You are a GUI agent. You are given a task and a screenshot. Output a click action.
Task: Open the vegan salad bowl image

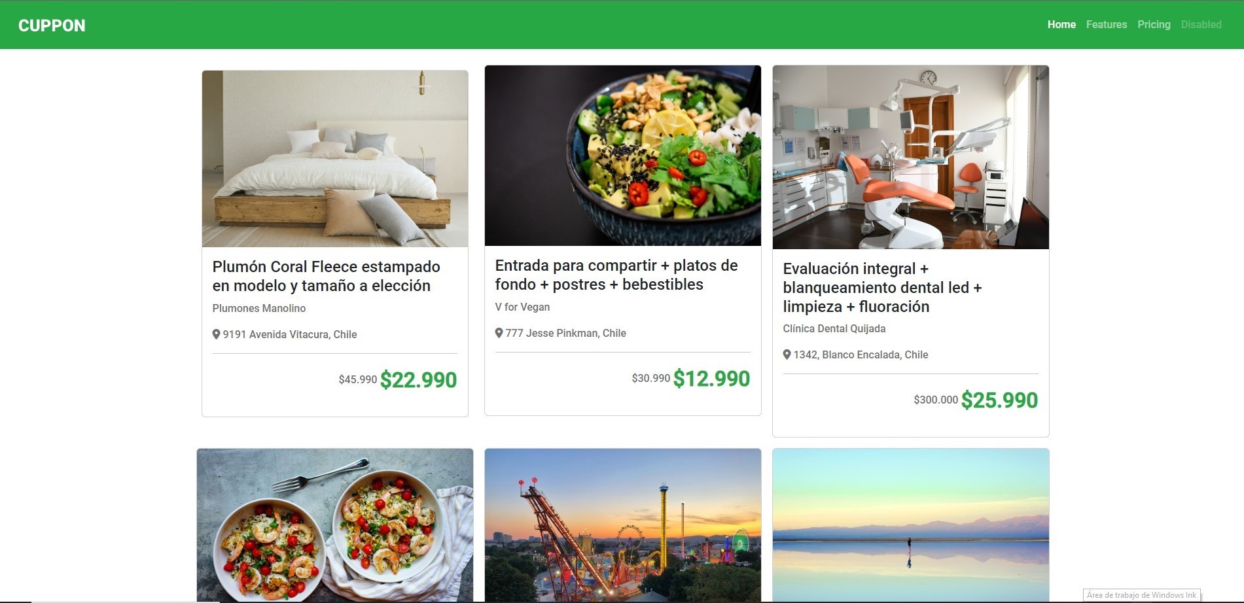tap(623, 156)
